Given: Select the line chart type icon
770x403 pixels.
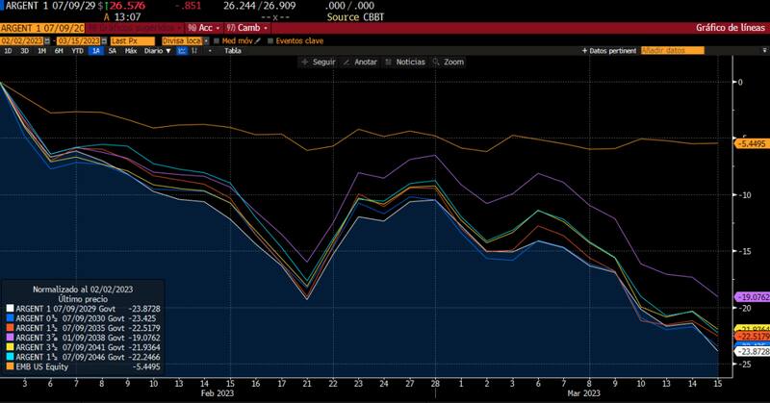Looking at the screenshot, I should point(181,51).
